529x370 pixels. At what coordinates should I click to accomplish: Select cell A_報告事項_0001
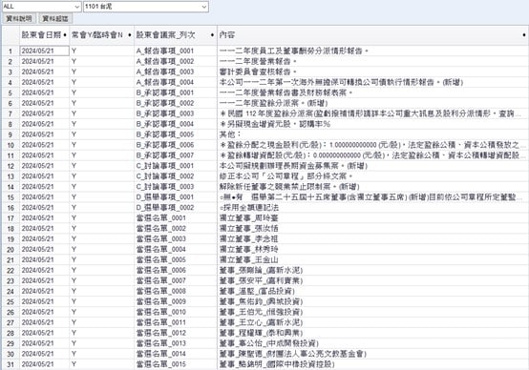176,51
